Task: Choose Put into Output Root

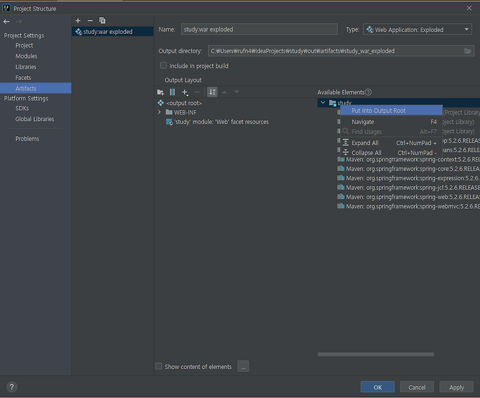Action: [x=391, y=111]
